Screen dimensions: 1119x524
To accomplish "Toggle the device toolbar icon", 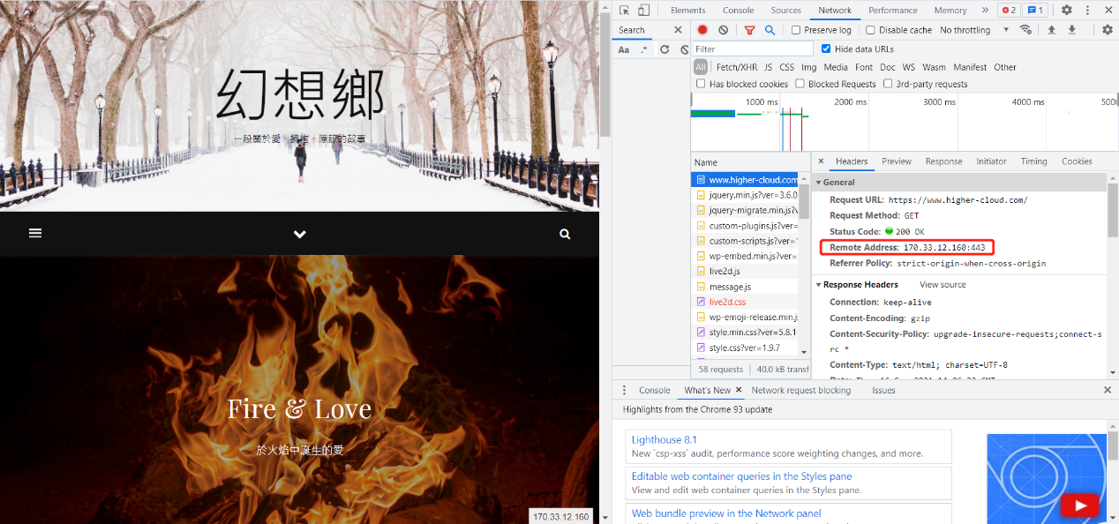I will point(643,11).
